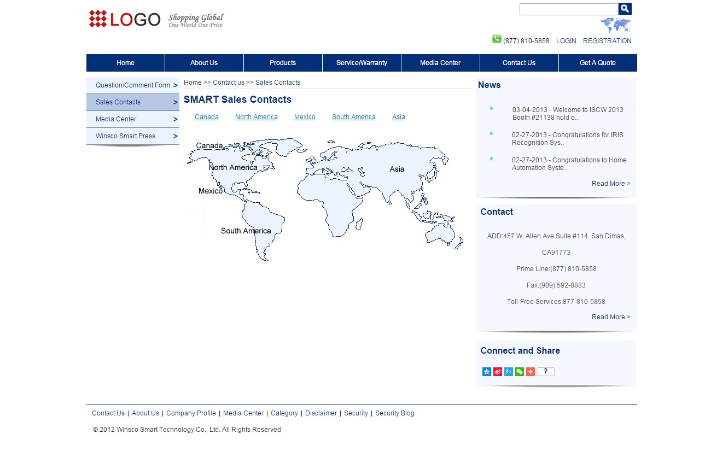Image resolution: width=705 pixels, height=463 pixels.
Task: Click the green phone icon
Action: (x=497, y=39)
